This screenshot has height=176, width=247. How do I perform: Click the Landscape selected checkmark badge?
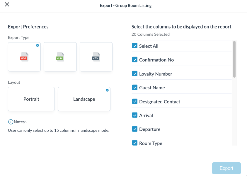tap(107, 90)
